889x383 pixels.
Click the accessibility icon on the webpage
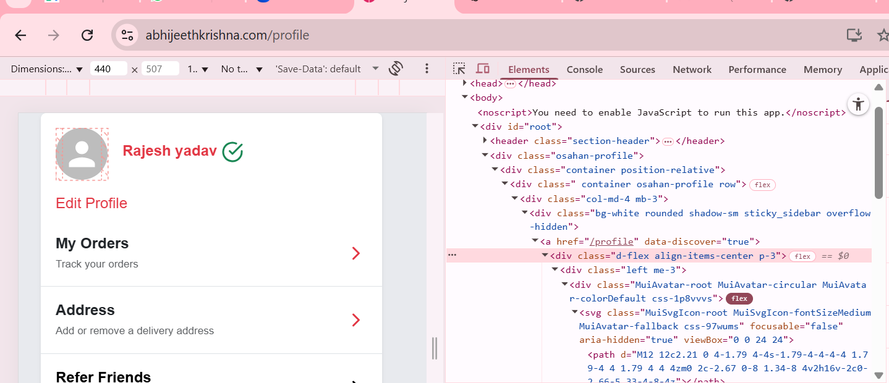click(858, 104)
